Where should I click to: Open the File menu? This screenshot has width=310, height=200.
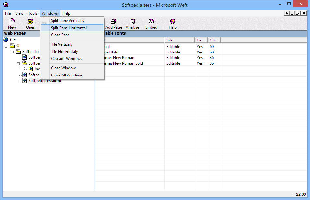tap(8, 13)
